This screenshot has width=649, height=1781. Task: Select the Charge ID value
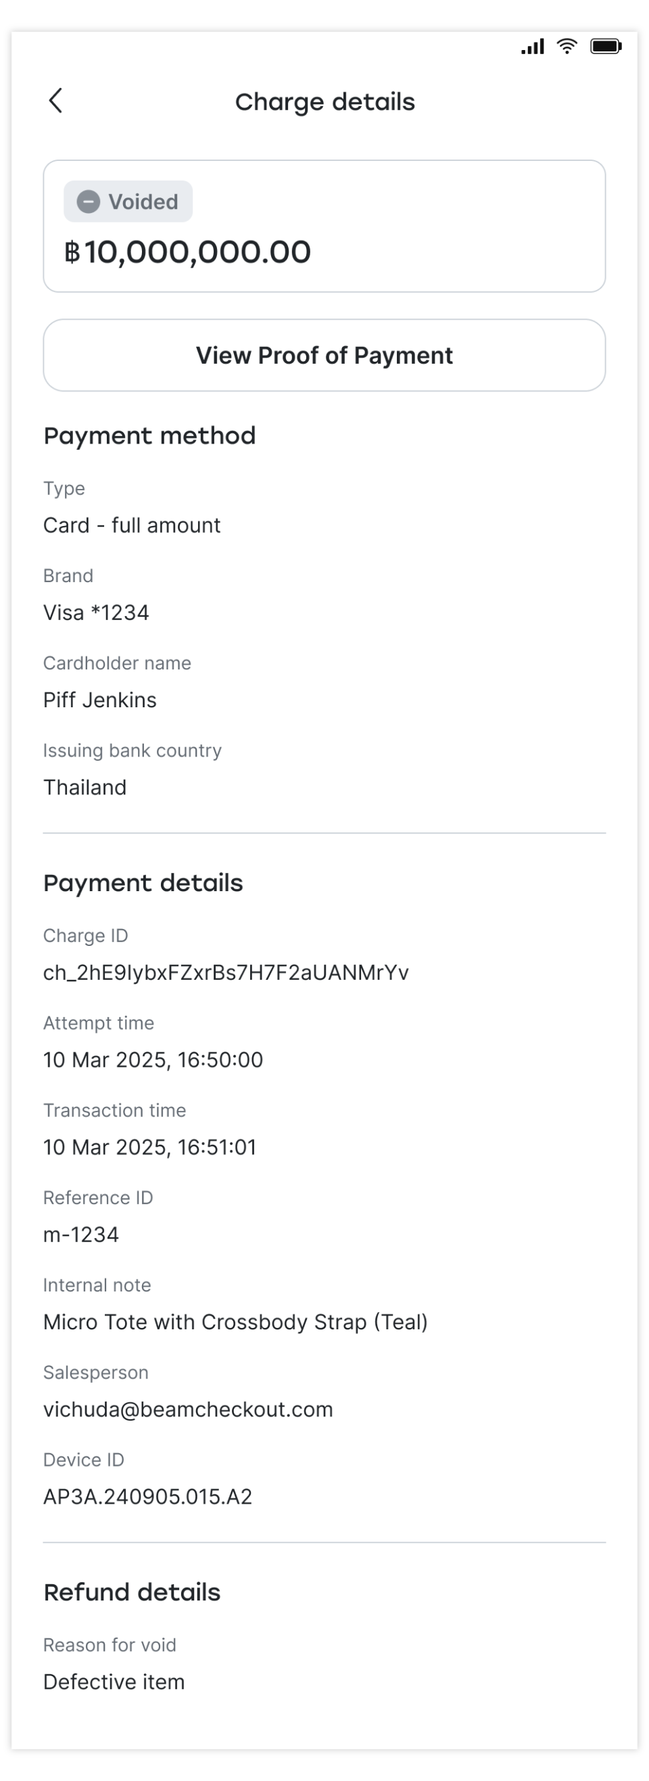click(226, 973)
